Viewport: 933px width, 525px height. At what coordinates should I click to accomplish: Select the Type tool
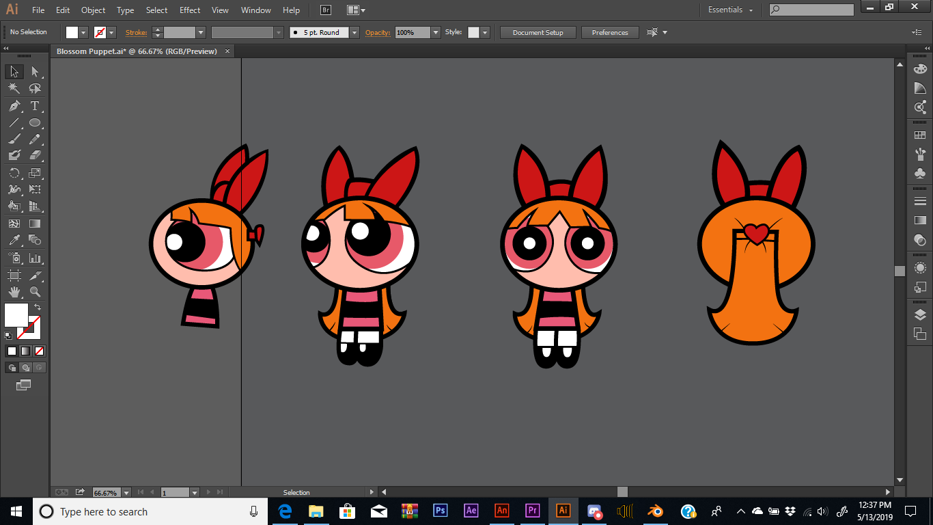35,106
